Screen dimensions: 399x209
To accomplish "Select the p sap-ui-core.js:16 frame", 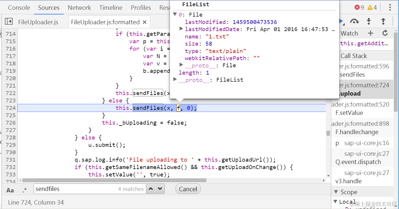I will pos(362,143).
